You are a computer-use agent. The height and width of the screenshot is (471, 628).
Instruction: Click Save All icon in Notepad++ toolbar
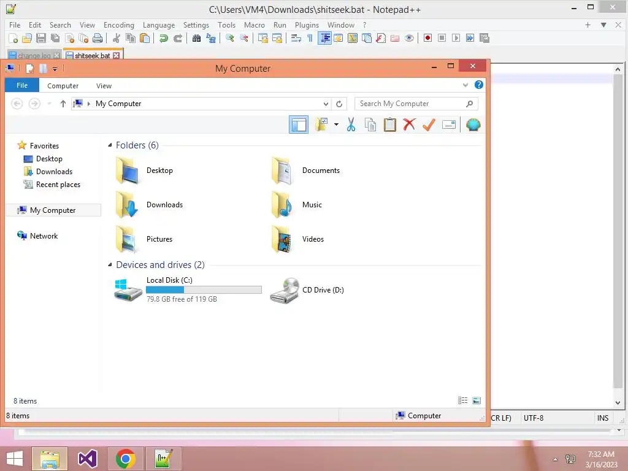tap(55, 38)
